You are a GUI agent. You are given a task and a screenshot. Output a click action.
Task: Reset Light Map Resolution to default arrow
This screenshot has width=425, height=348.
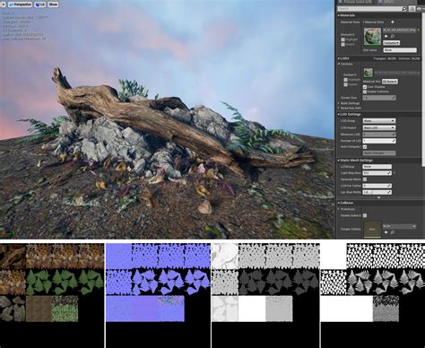pos(395,173)
